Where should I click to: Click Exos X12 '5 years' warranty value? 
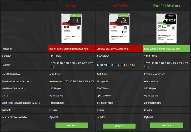[148, 110]
